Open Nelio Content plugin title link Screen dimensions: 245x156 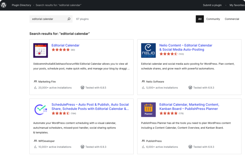click(186, 47)
